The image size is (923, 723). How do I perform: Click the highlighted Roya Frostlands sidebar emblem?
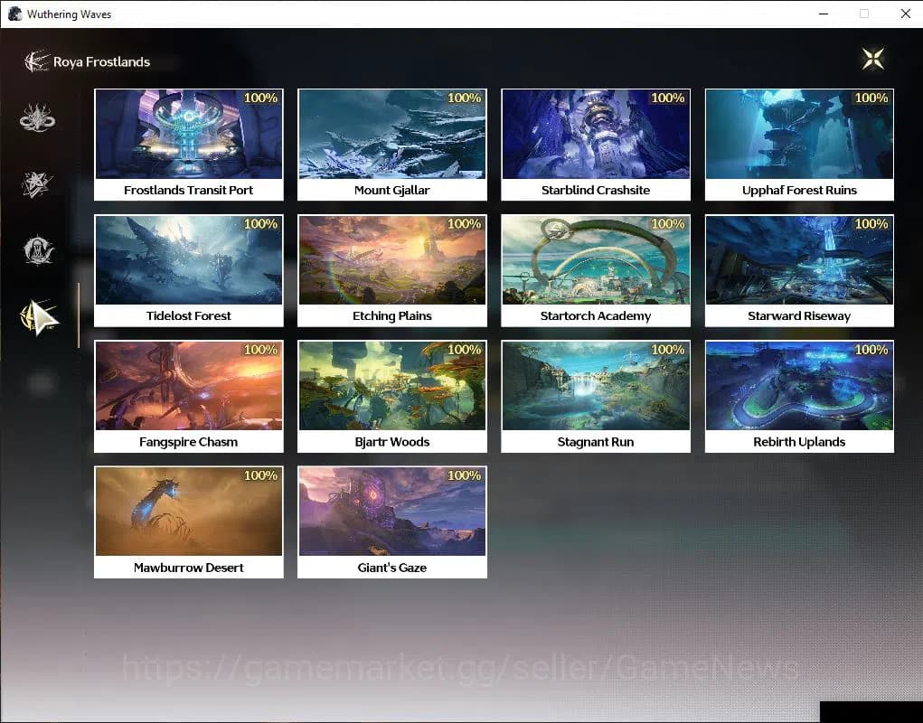(37, 316)
